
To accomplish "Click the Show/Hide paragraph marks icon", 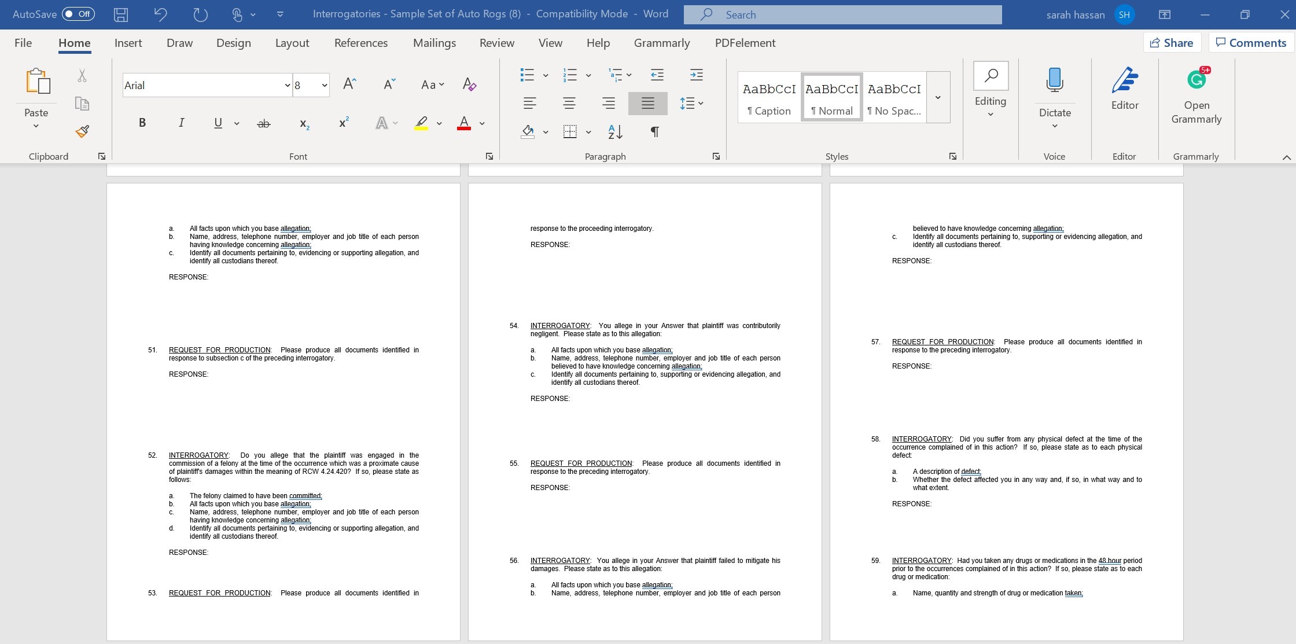I will pos(654,132).
